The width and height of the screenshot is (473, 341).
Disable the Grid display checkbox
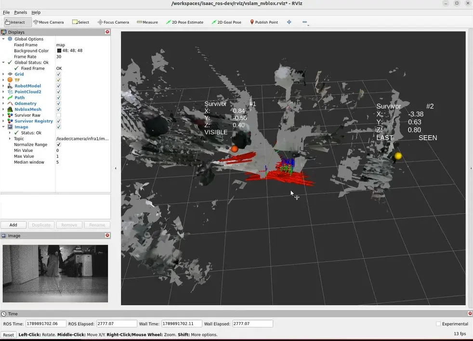point(58,74)
